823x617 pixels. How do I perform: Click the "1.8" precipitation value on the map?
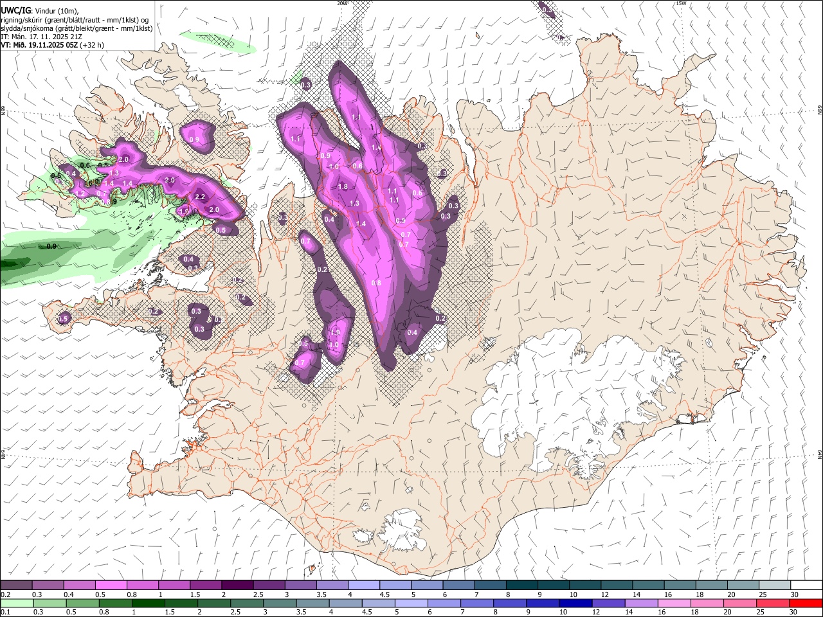(343, 187)
